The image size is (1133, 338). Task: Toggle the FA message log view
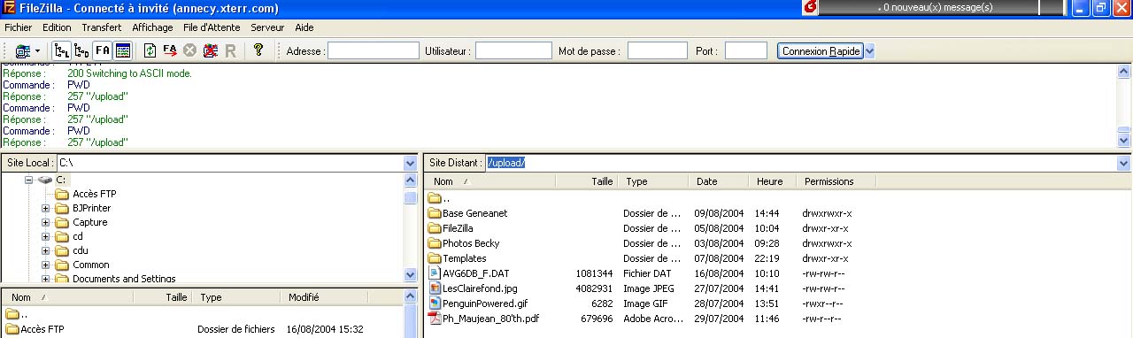point(103,50)
